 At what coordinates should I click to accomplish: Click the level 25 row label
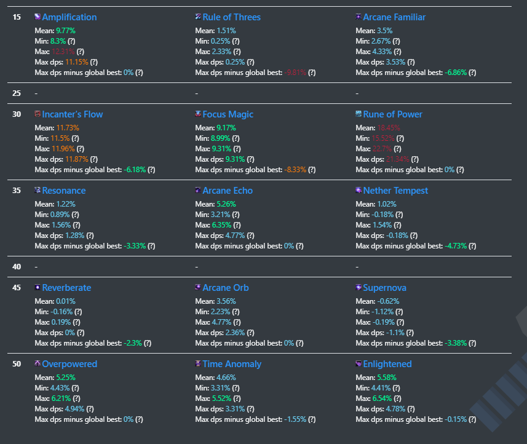click(x=17, y=93)
